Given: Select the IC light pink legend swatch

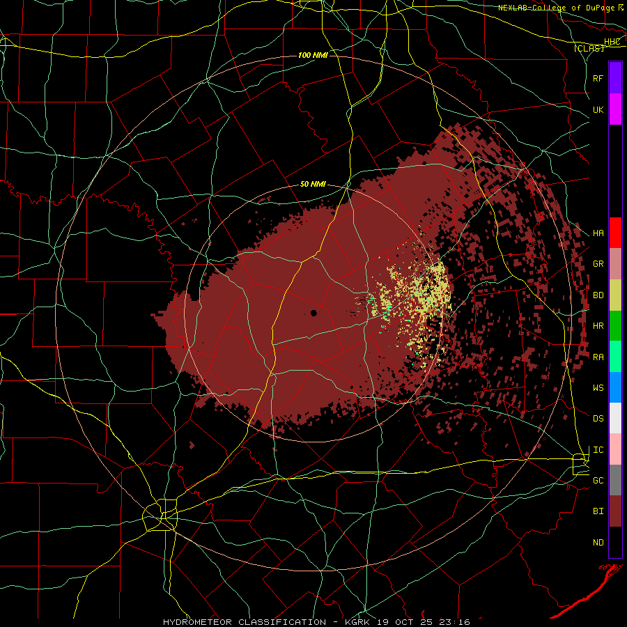Looking at the screenshot, I should [615, 449].
